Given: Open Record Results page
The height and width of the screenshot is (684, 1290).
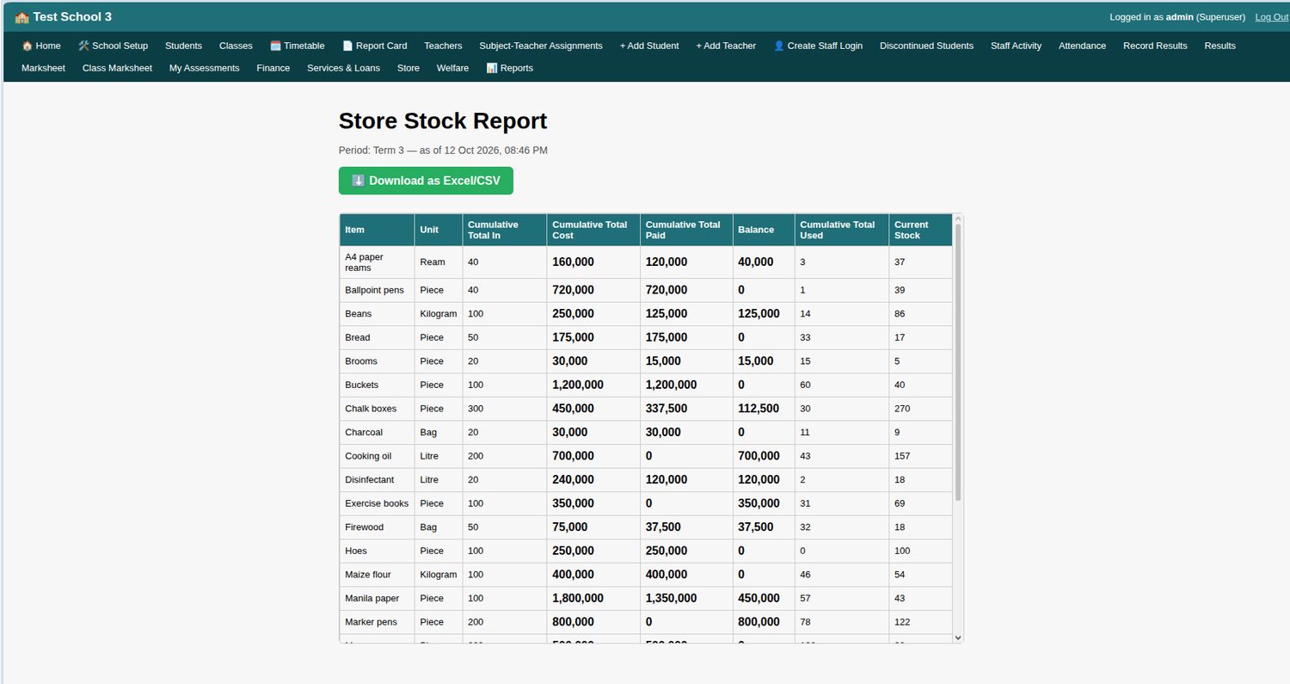Looking at the screenshot, I should [x=1155, y=46].
